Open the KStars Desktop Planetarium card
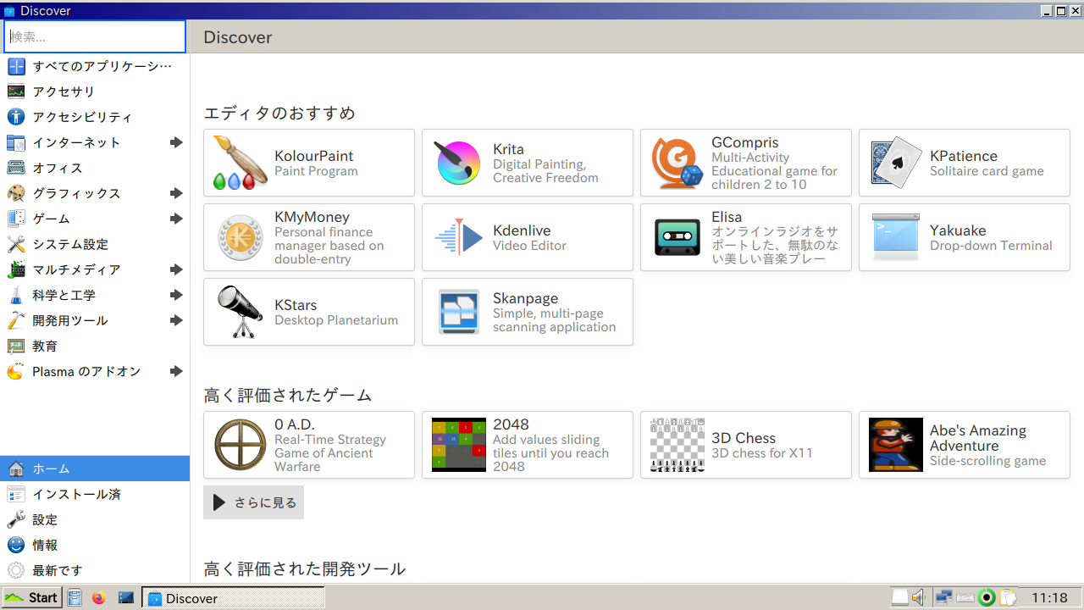This screenshot has height=610, width=1084. [x=309, y=312]
